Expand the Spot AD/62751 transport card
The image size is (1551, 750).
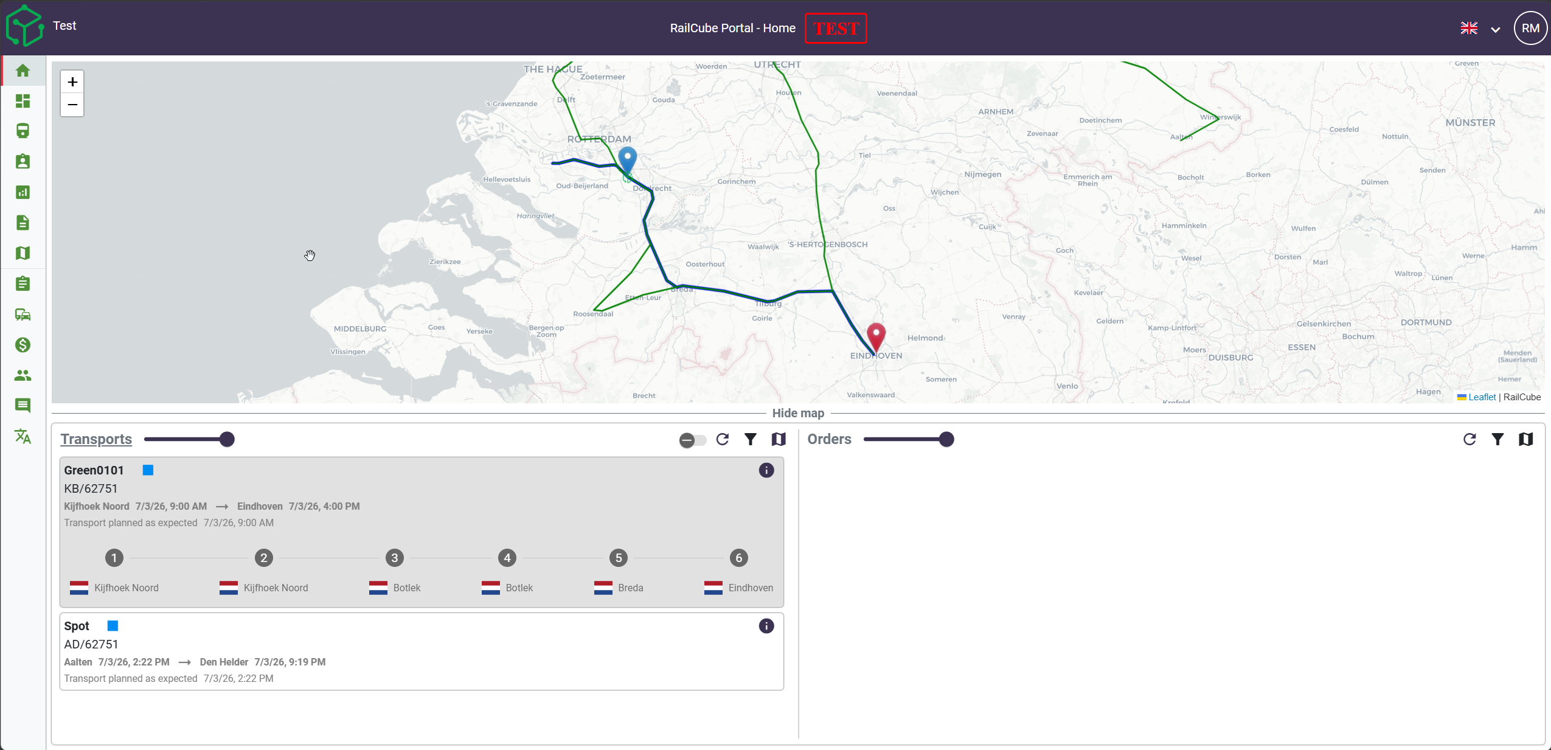pos(422,651)
